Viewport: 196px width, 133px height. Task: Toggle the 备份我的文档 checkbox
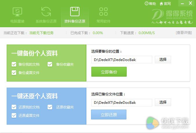pyautogui.click(x=14, y=64)
